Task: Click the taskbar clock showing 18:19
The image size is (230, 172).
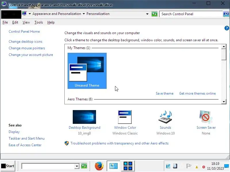Action: coord(215,163)
